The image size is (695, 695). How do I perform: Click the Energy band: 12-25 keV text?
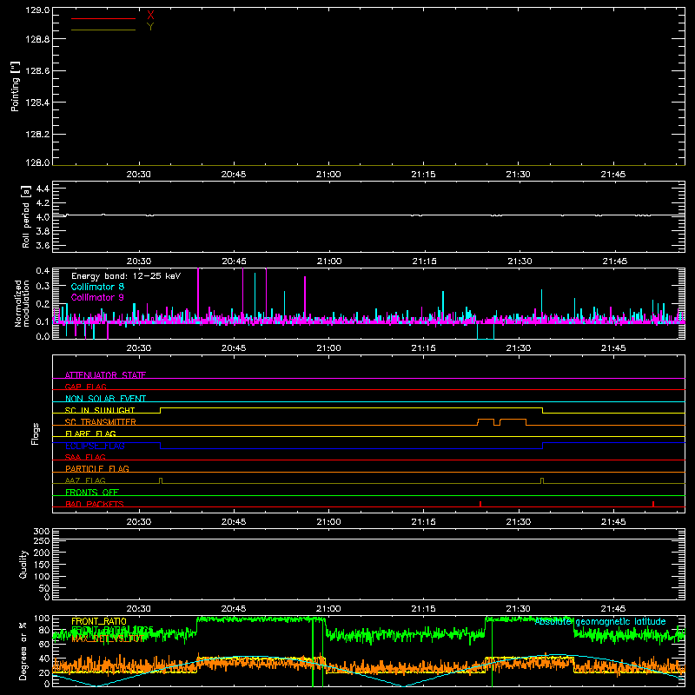(x=126, y=276)
